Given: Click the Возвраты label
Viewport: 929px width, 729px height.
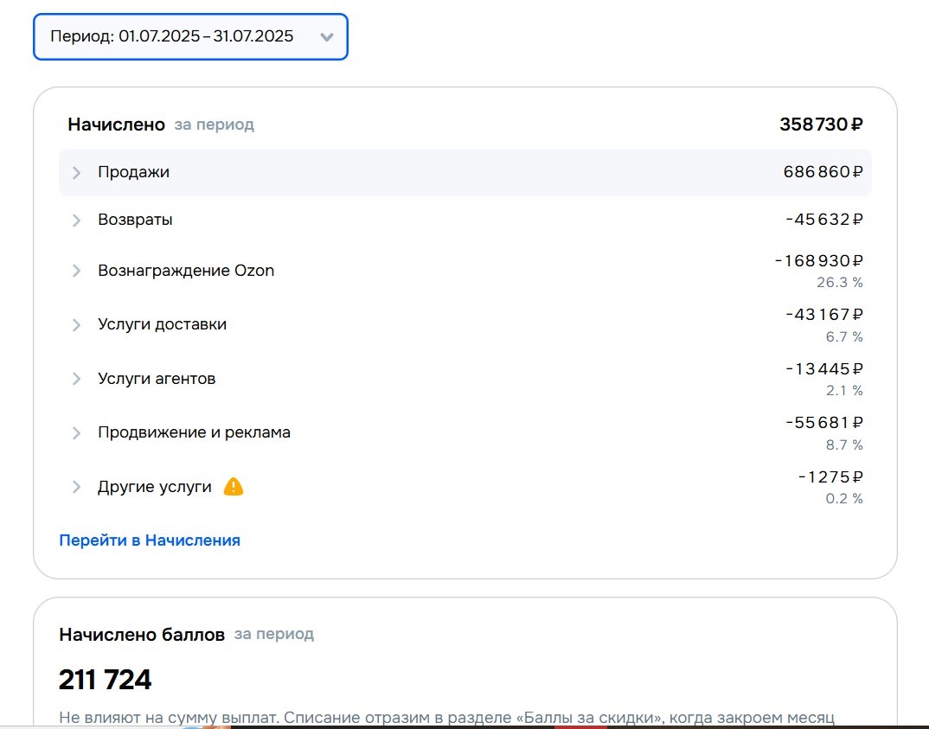Looking at the screenshot, I should (135, 220).
